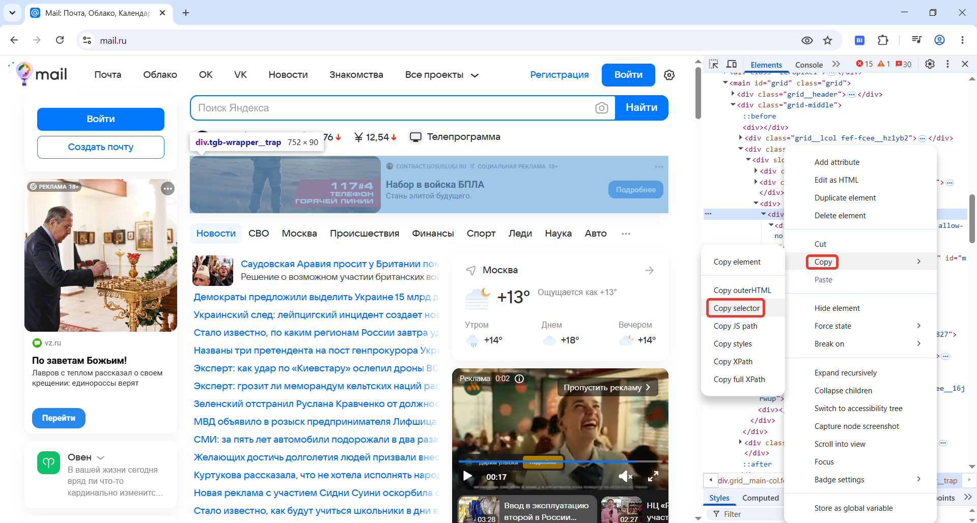Click the Найти search button
Image resolution: width=977 pixels, height=523 pixels.
641,108
